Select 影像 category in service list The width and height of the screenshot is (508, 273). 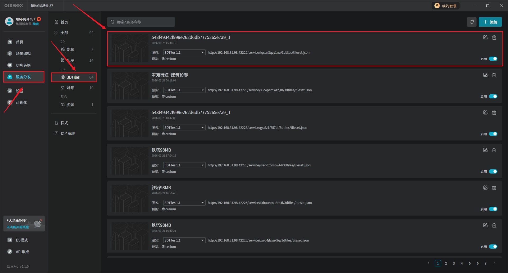point(70,50)
